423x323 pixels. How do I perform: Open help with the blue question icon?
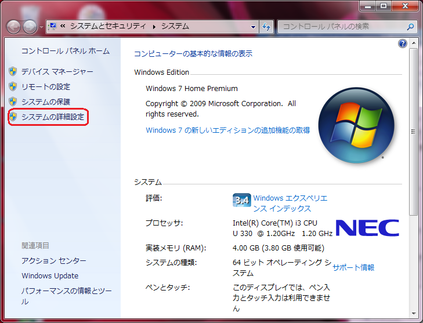(x=403, y=43)
